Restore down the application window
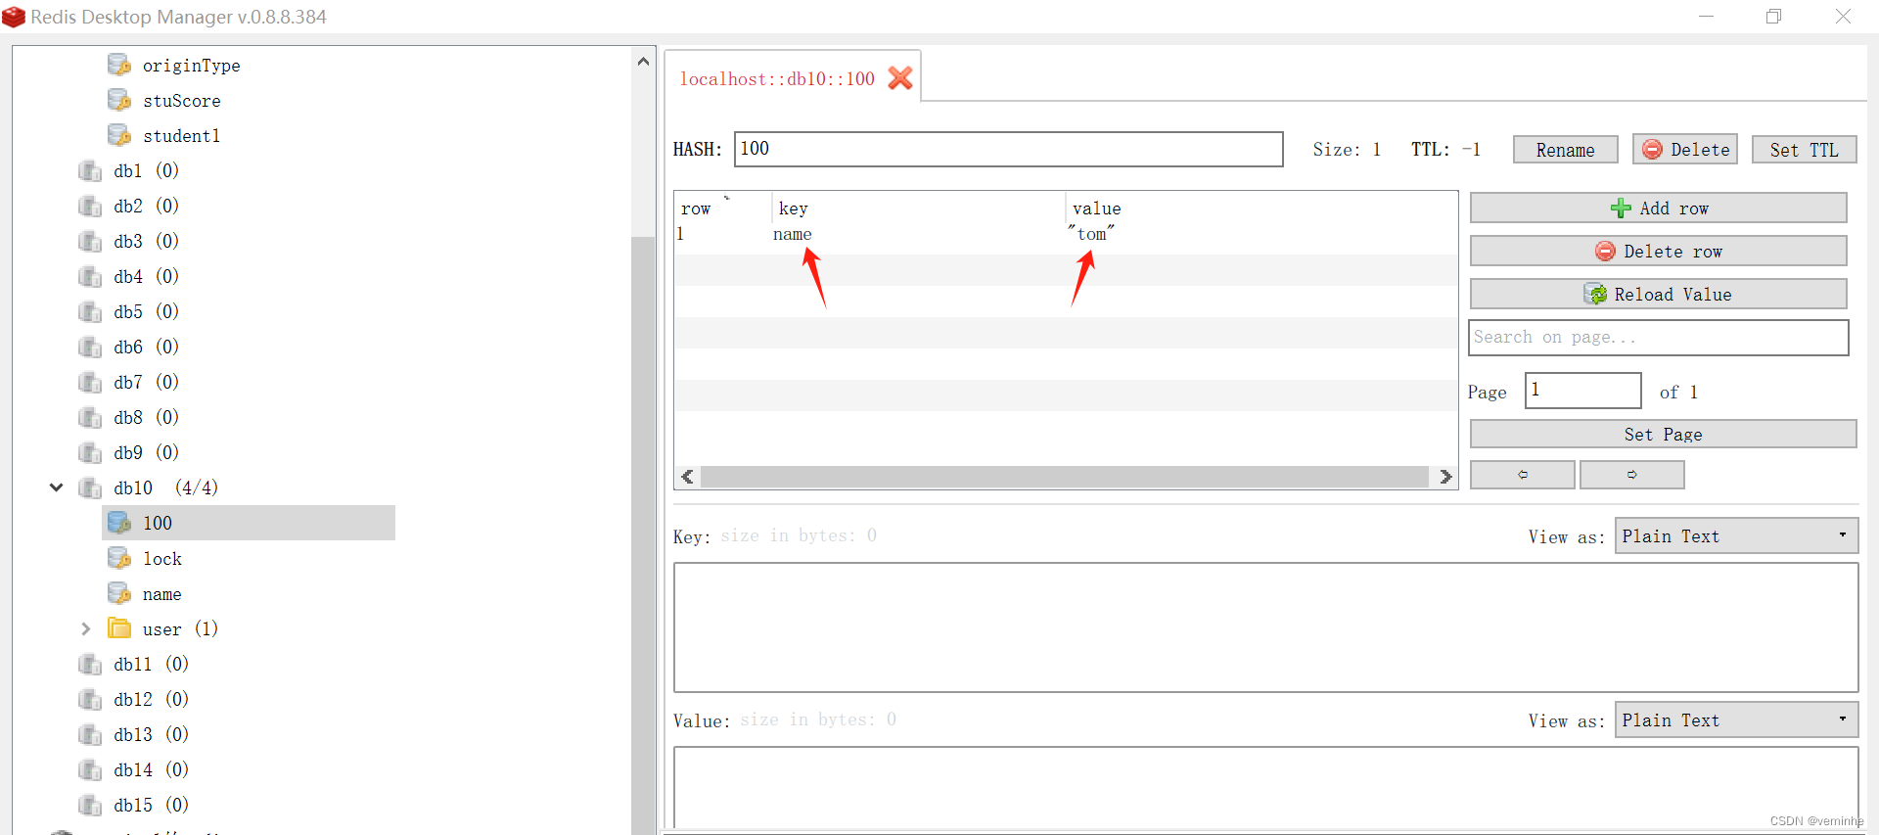 1774,17
